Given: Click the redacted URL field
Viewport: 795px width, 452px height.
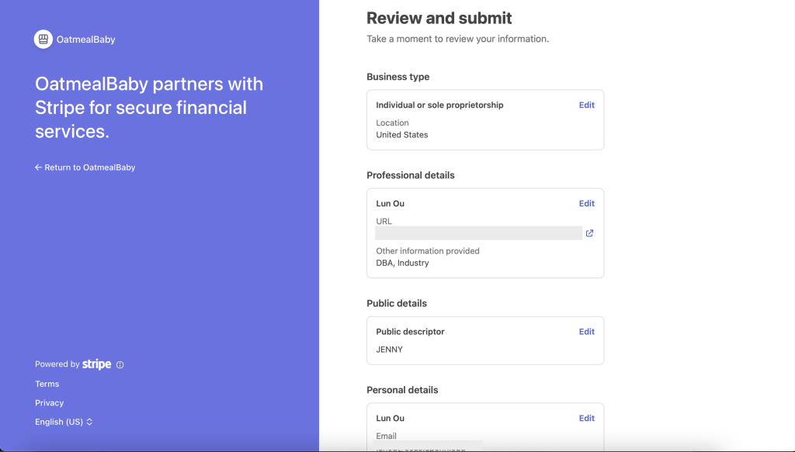Looking at the screenshot, I should point(478,233).
